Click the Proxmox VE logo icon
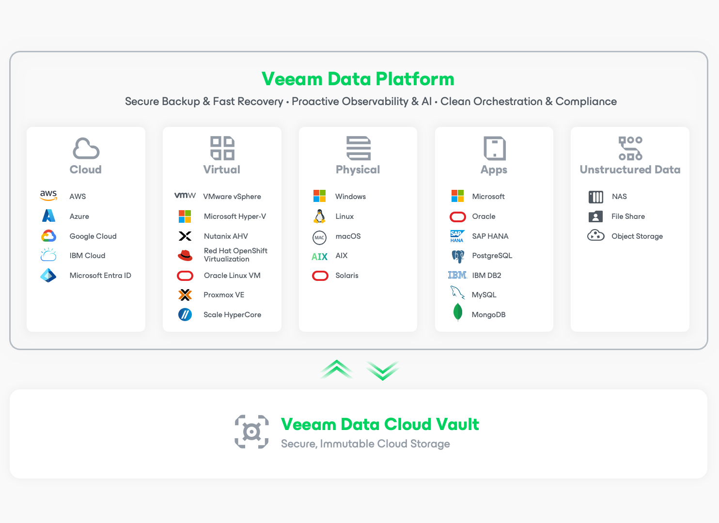The image size is (719, 523). click(x=185, y=295)
